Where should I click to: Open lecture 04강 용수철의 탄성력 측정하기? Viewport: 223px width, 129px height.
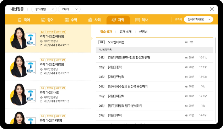(x=154, y=86)
